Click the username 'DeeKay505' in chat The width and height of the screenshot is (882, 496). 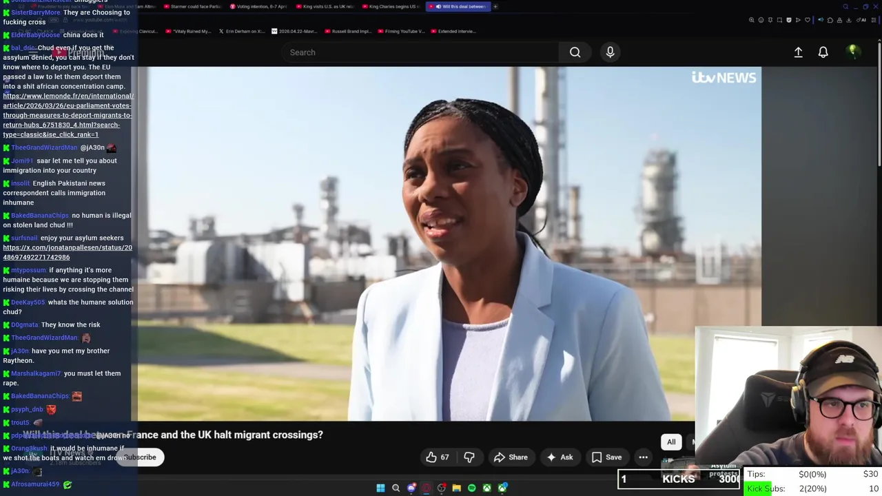click(x=28, y=302)
